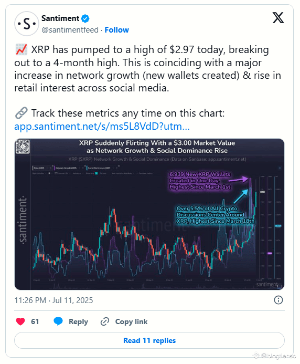The image size is (300, 364).
Task: Open the tweet info circle icon
Action: pyautogui.click(x=278, y=300)
